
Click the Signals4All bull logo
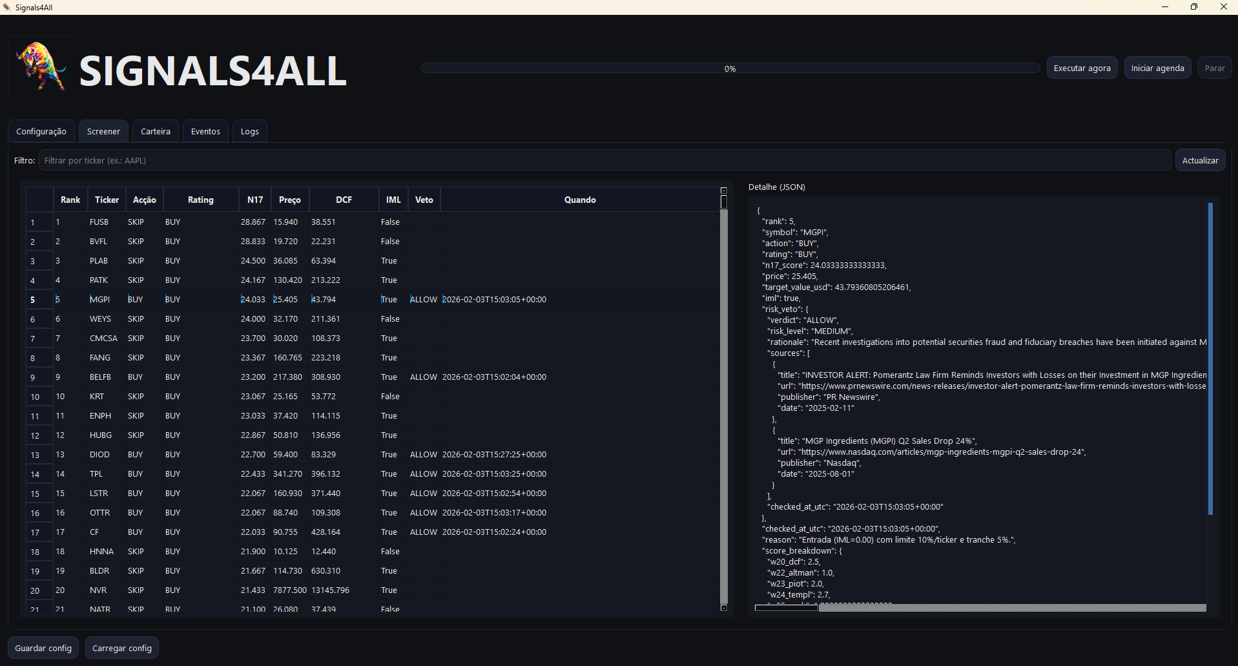click(40, 67)
